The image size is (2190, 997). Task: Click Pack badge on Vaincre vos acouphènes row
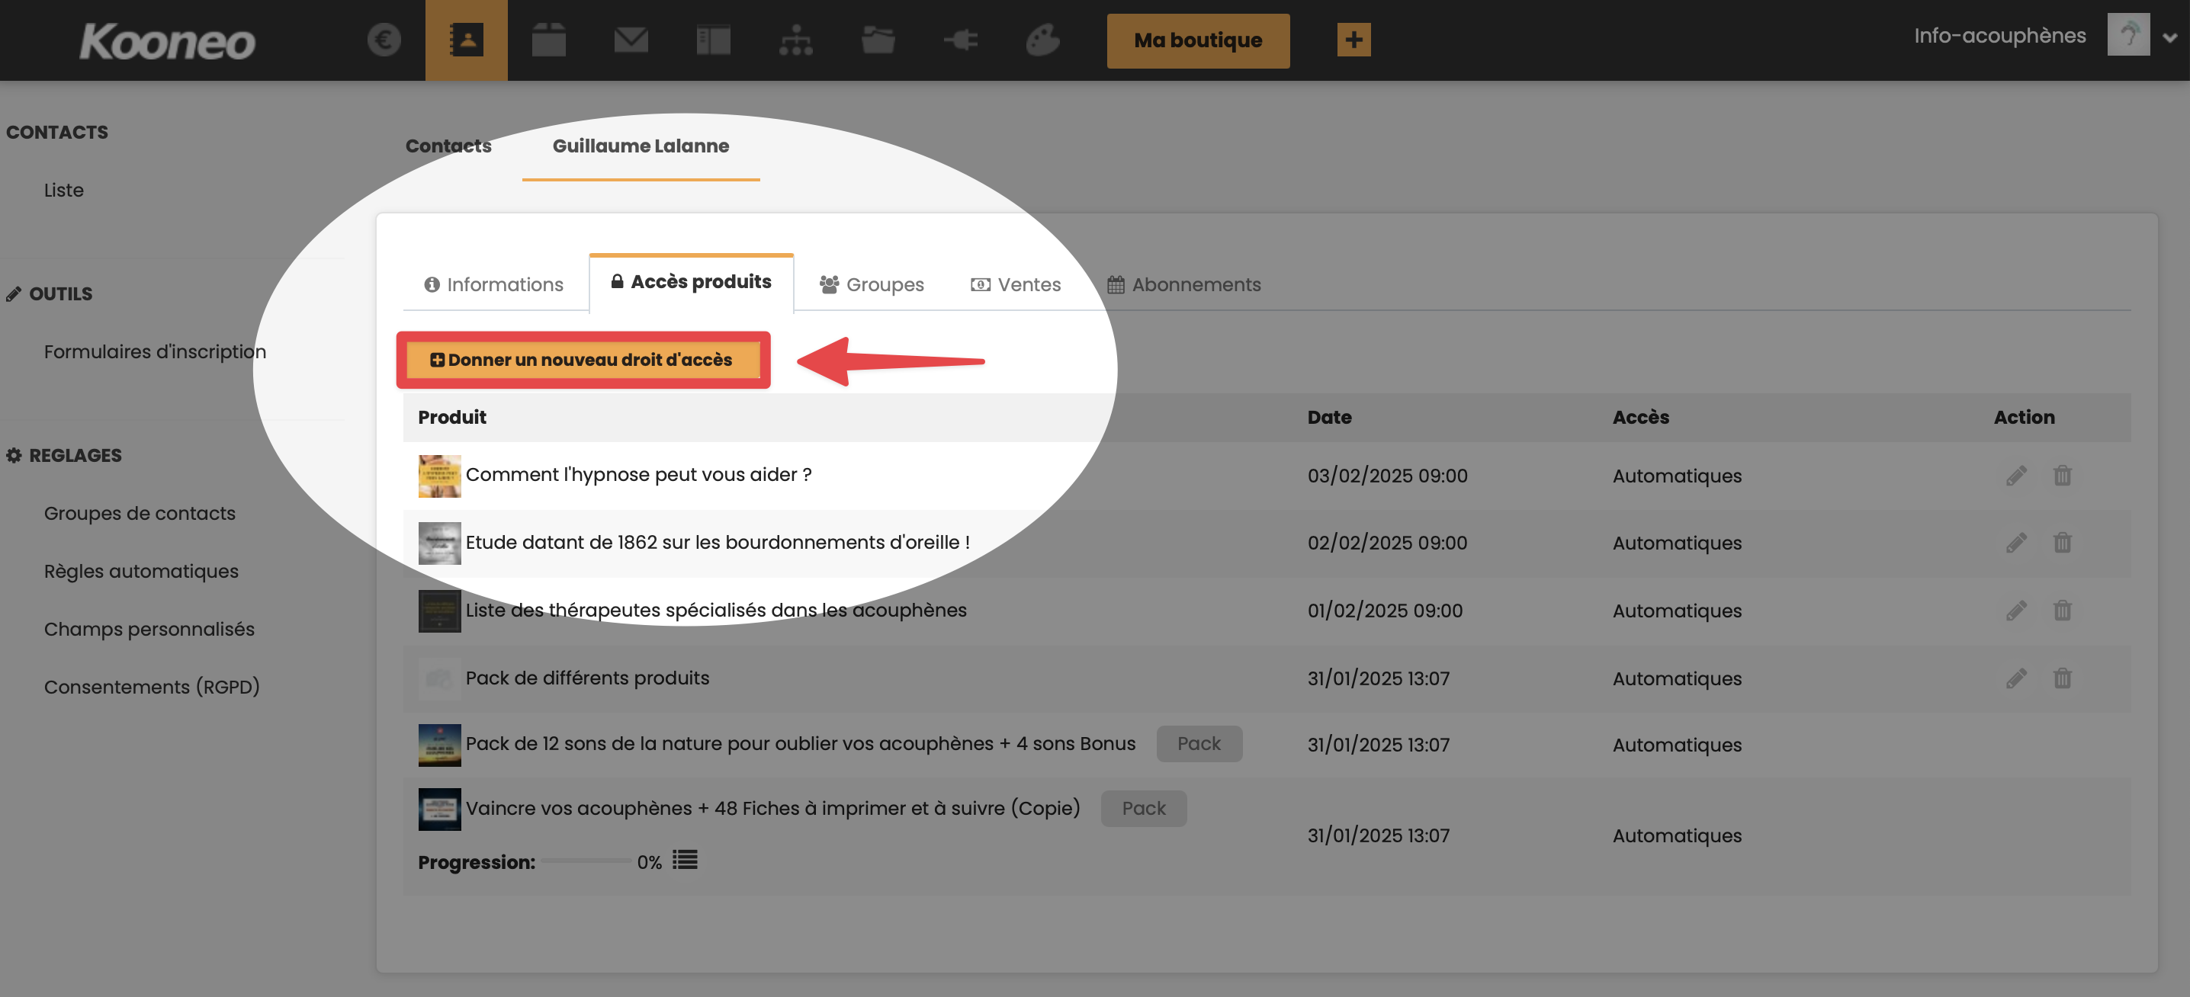click(1144, 808)
